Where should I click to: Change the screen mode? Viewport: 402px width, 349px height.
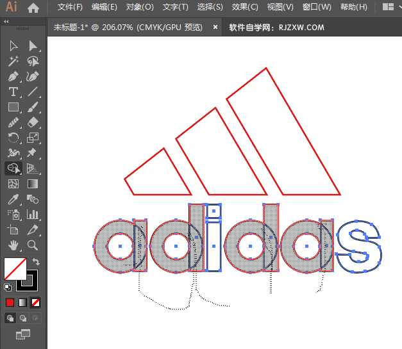click(x=23, y=334)
